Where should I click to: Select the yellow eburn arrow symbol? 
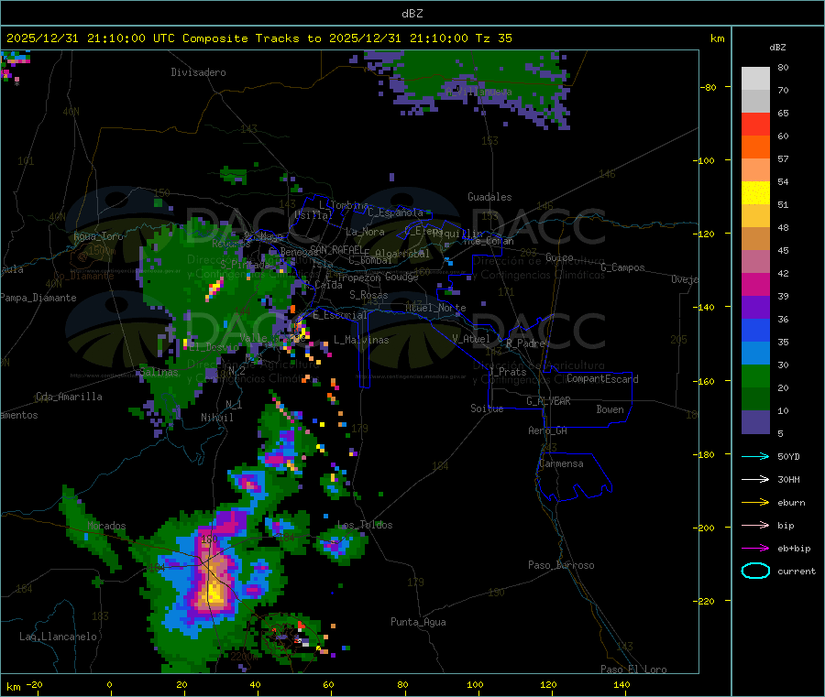coord(755,503)
